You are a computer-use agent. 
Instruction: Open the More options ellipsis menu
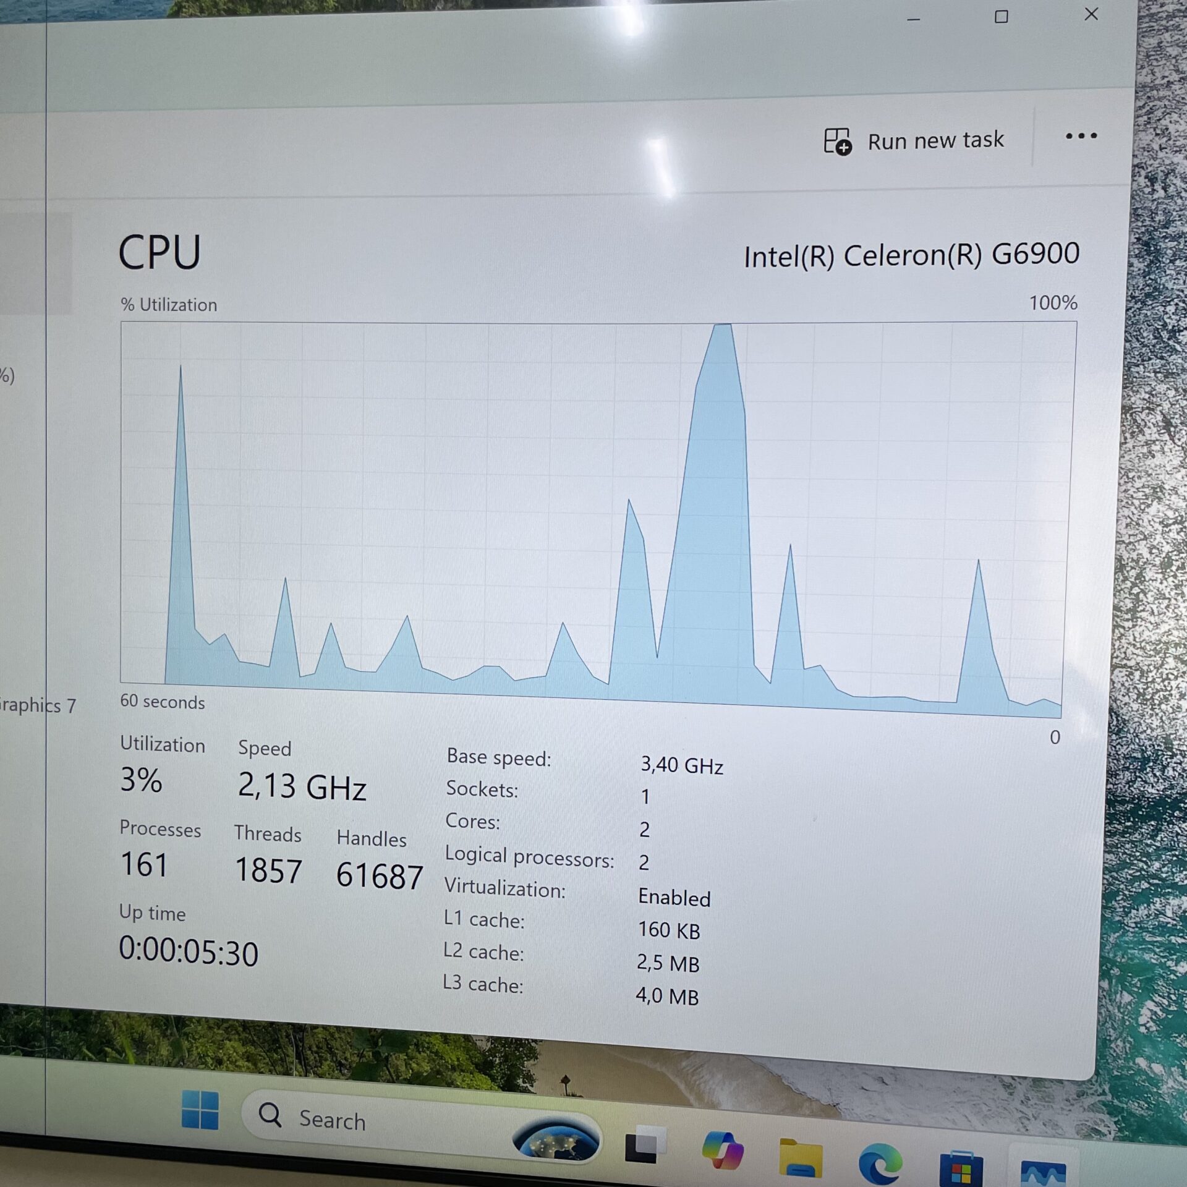point(1081,137)
